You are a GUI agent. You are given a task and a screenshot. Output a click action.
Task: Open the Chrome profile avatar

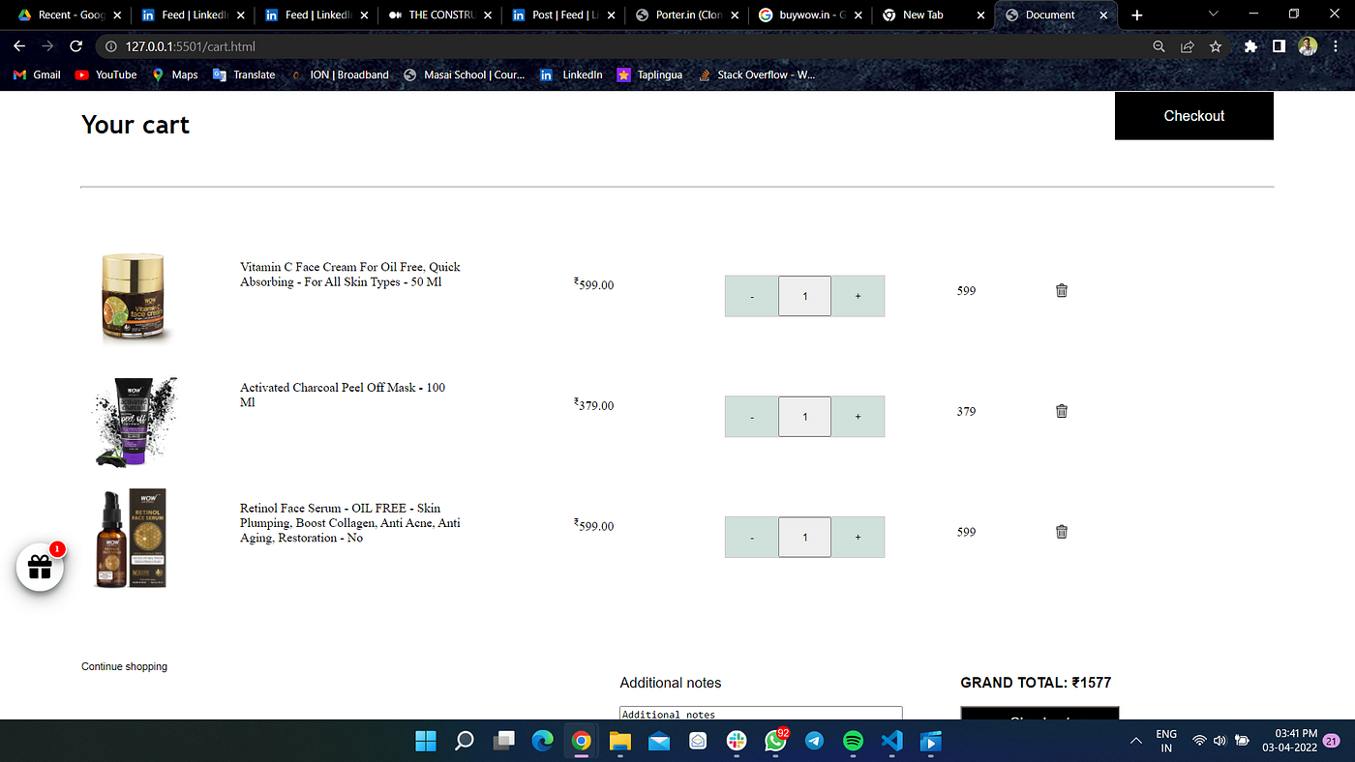1308,46
